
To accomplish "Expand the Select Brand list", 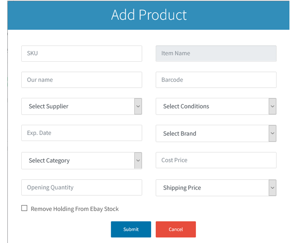I will [x=216, y=133].
